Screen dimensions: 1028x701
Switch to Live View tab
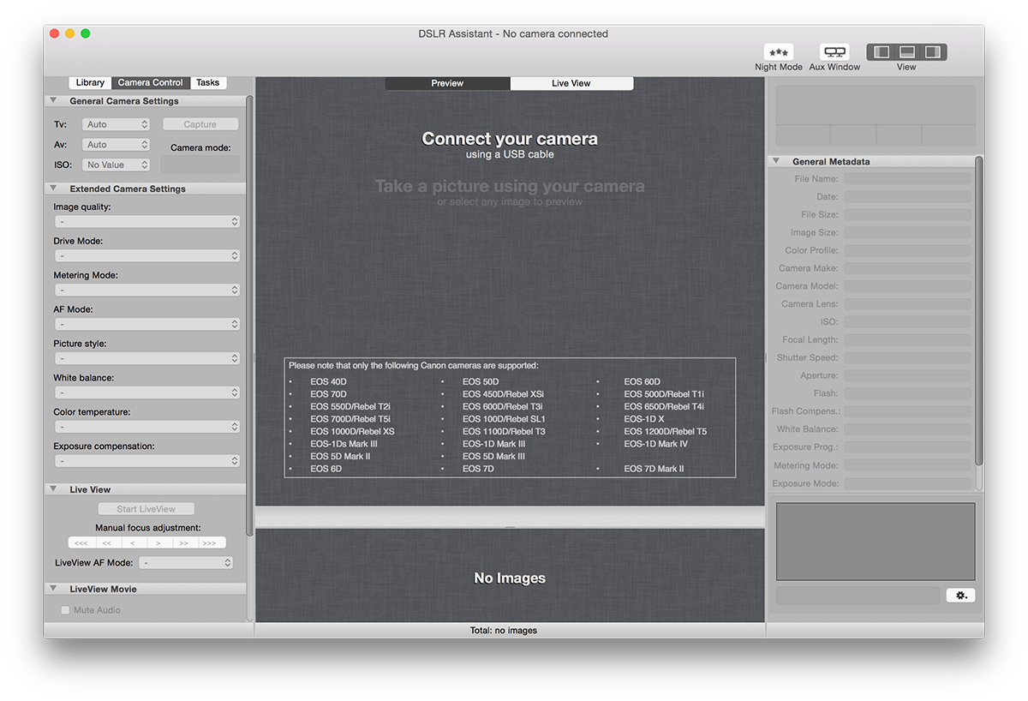(571, 83)
